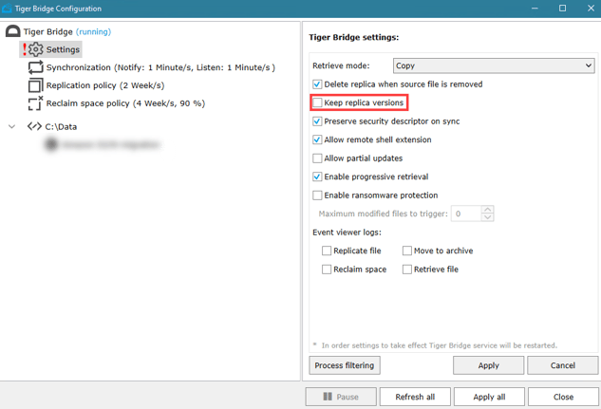This screenshot has width=601, height=409.
Task: Close window using title bar X
Action: 591,9
